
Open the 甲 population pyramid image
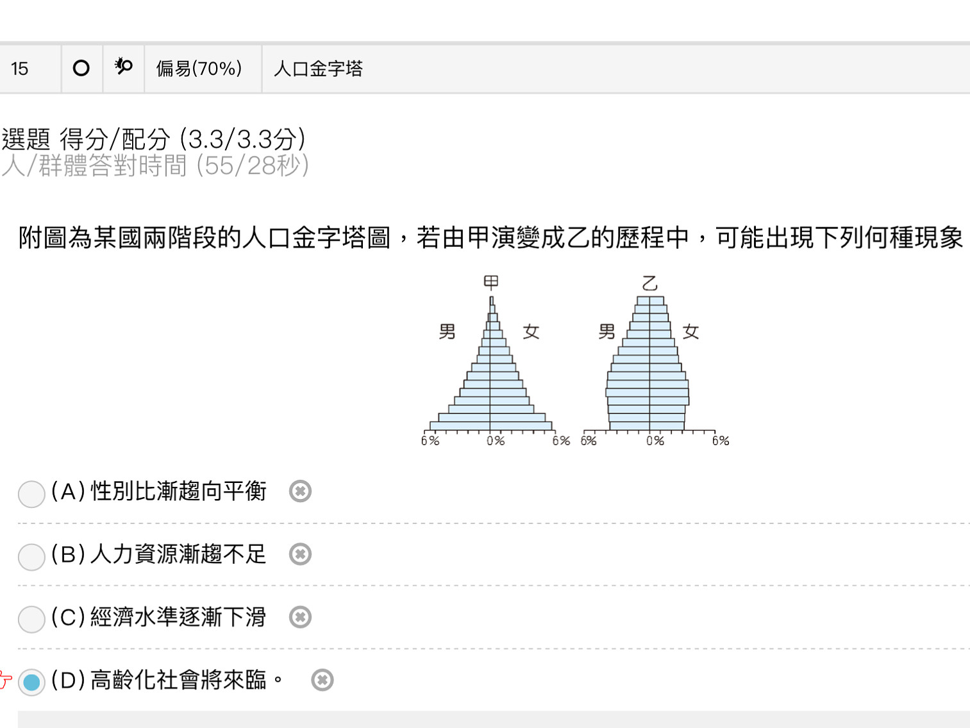click(x=494, y=360)
